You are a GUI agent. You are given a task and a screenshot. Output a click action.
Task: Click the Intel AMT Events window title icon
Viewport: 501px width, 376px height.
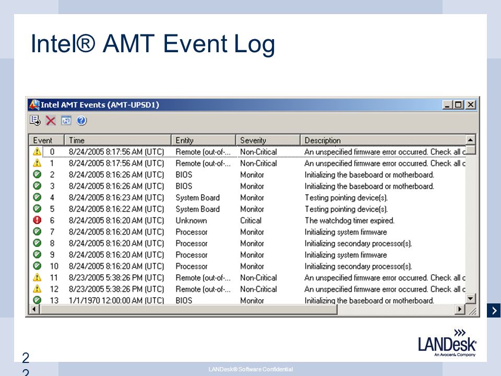(34, 104)
